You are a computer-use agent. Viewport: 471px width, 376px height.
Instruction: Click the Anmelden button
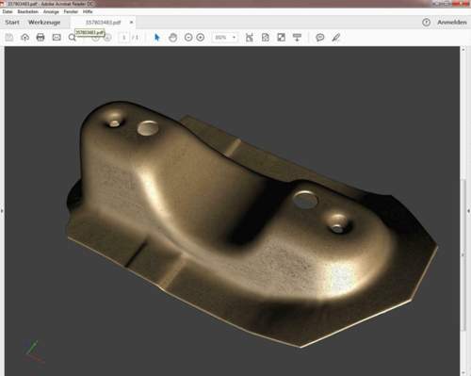click(452, 23)
